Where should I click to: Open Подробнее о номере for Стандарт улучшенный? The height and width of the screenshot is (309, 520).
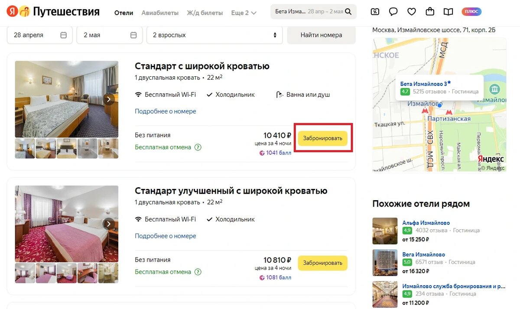(166, 236)
